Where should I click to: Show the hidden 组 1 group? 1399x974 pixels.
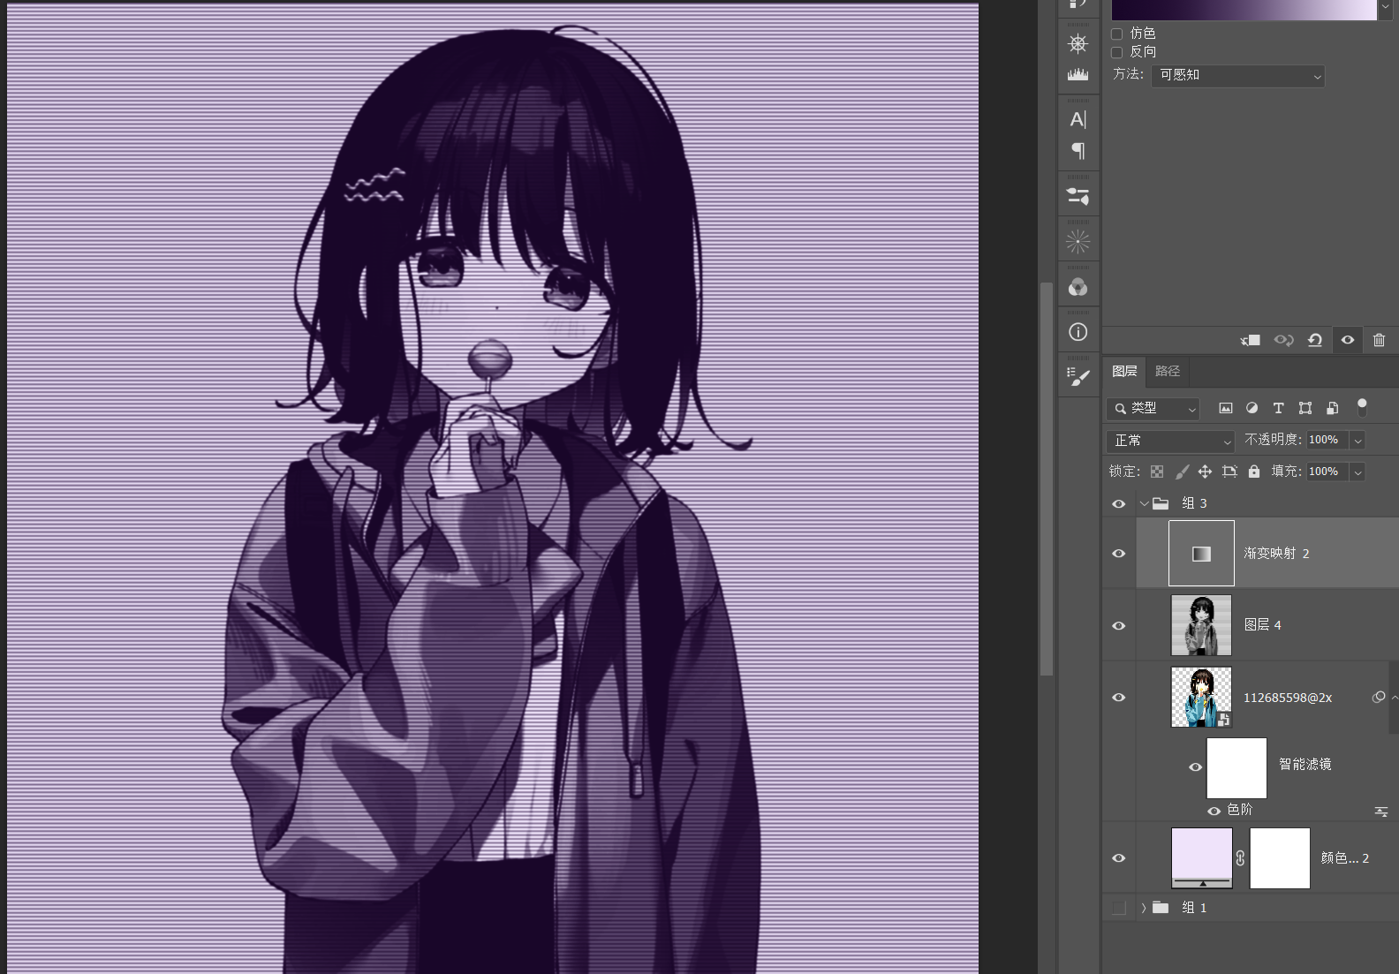tap(1119, 908)
